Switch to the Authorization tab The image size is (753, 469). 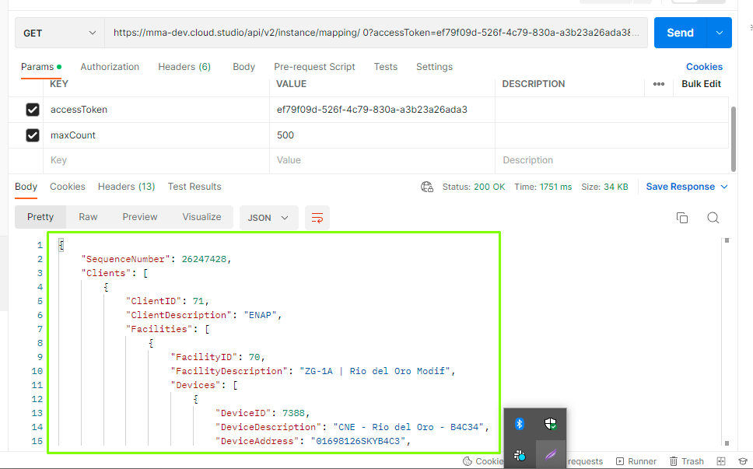[x=110, y=67]
